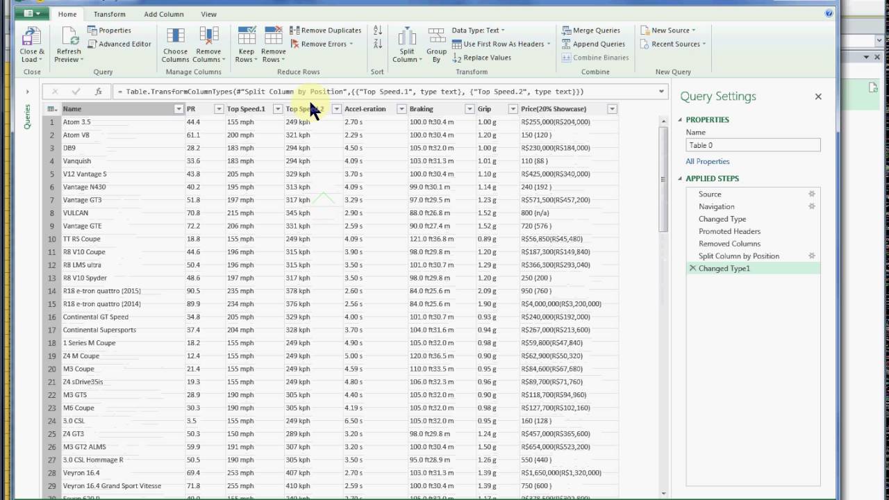Expand the Queries side pane arrow
This screenshot has height=500, width=889.
tap(28, 92)
